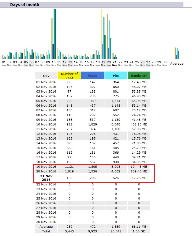This screenshot has height=236, width=192.
Task: Click the "1.36 GB" total bandwidth cell
Action: click(x=139, y=231)
